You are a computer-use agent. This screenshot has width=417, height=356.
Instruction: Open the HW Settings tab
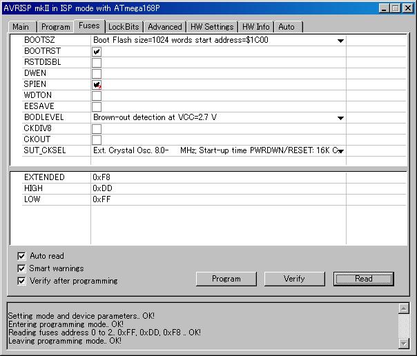point(212,27)
